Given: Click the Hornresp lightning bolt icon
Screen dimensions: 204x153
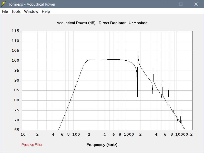Looking at the screenshot, I should pyautogui.click(x=3, y=4).
